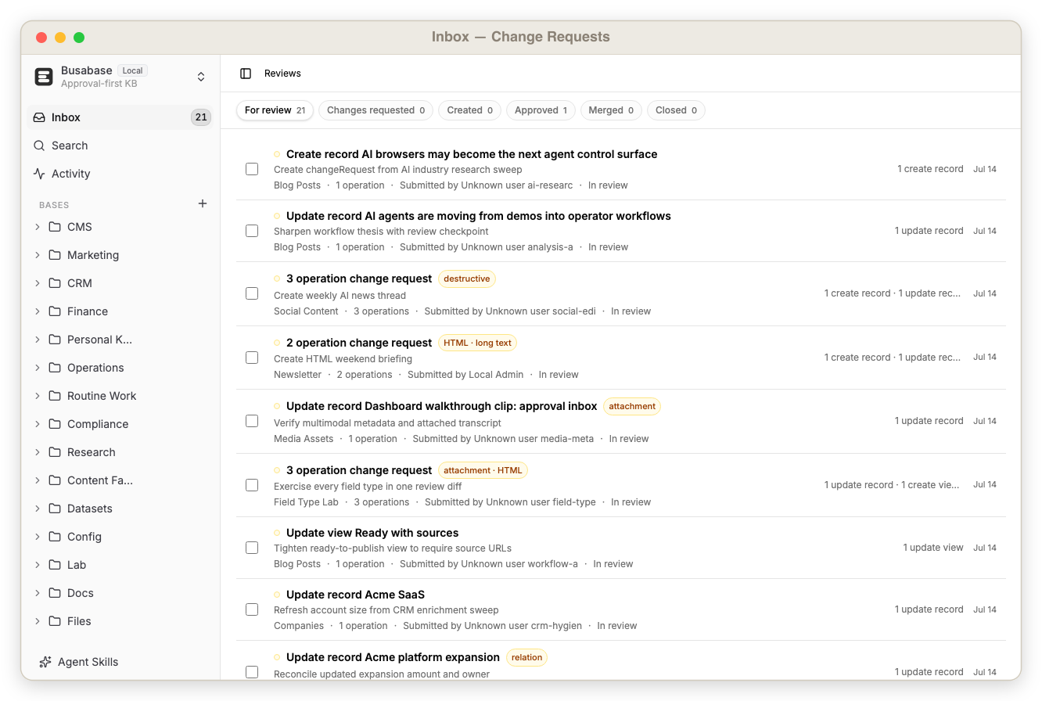
Task: Click the Personal K... folder icon
Action: pos(55,340)
